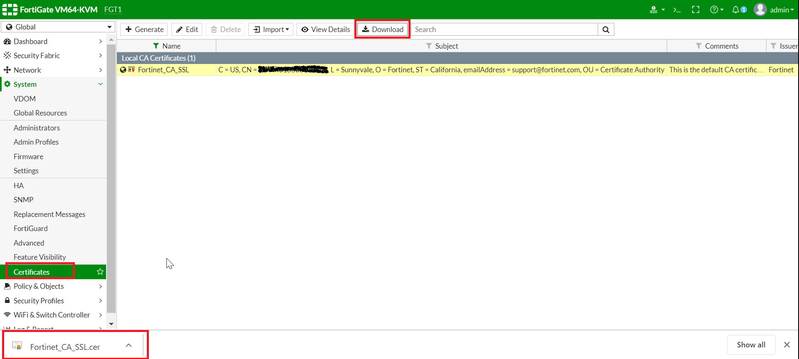
Task: Favorite the Certificates page with star
Action: [x=100, y=272]
